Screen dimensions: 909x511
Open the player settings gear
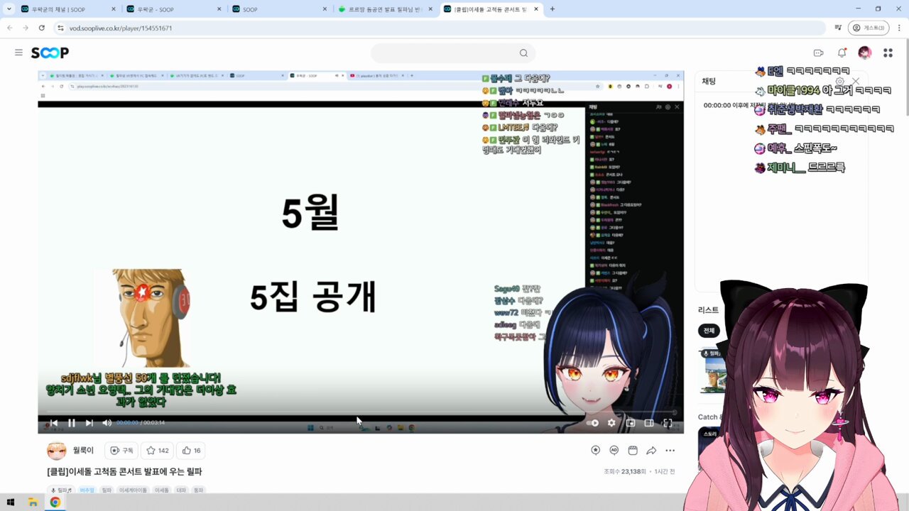611,423
